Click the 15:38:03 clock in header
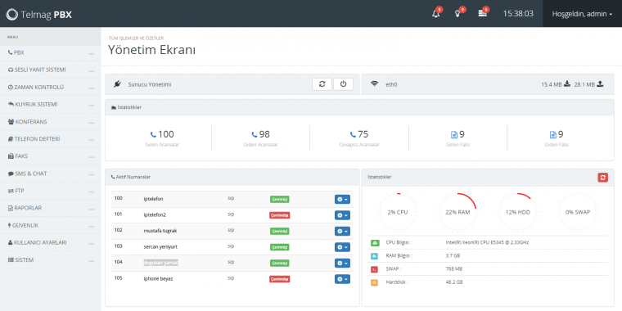 [x=518, y=13]
